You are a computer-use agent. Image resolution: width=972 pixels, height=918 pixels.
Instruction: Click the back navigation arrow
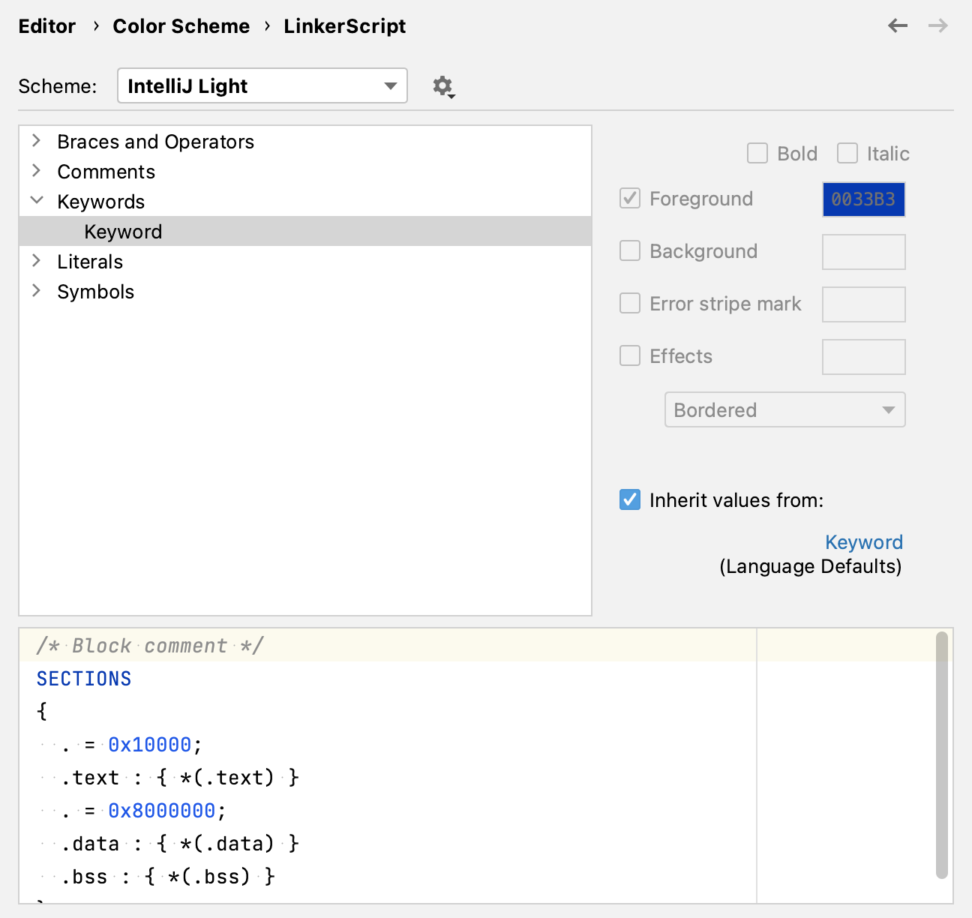pyautogui.click(x=897, y=25)
